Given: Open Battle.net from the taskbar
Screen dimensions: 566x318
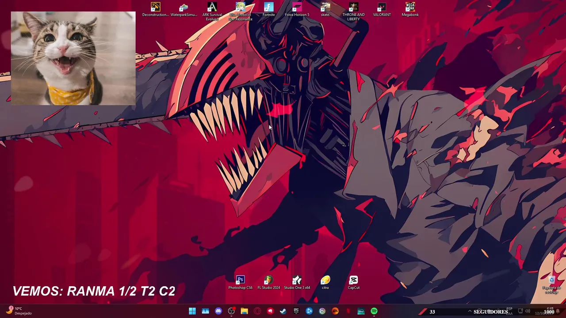Looking at the screenshot, I should click(309, 311).
